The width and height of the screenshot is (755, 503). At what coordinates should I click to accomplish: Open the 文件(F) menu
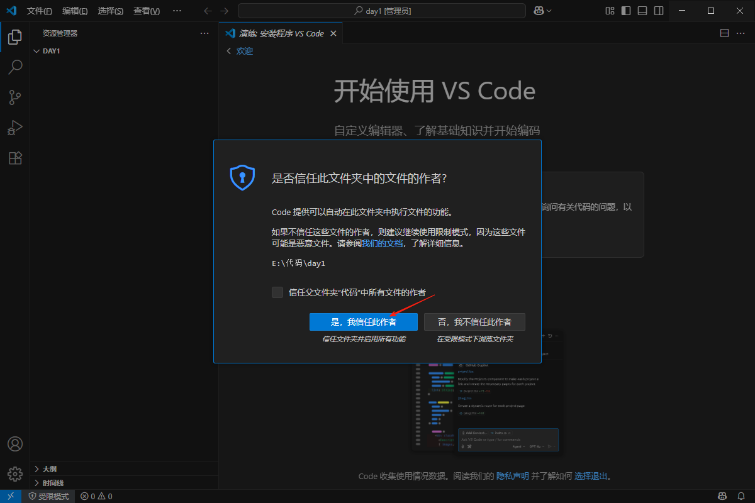pos(40,11)
